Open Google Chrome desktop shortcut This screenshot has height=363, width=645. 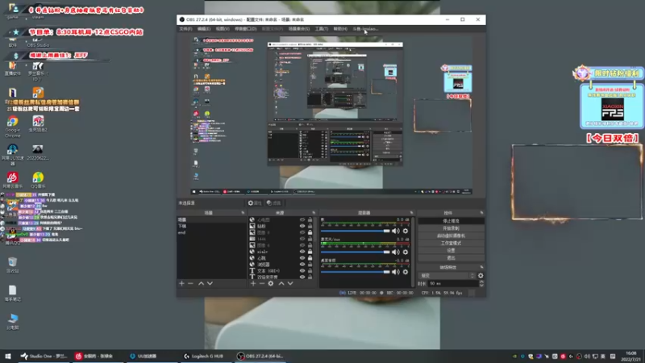click(x=12, y=127)
